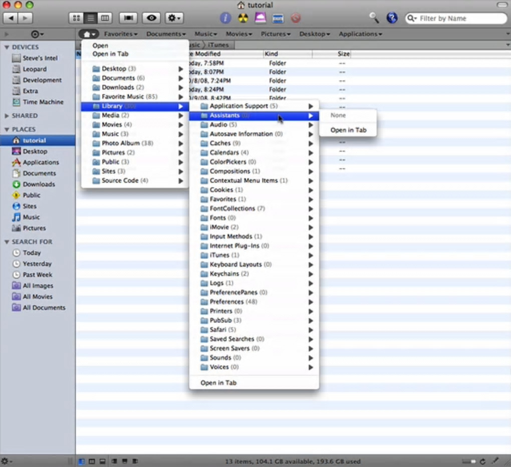Choose Open in Tab in Assistants submenu

coord(348,130)
